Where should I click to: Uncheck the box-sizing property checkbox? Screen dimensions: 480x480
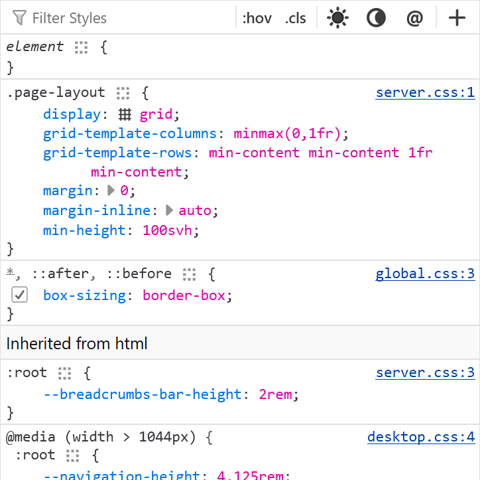[20, 295]
